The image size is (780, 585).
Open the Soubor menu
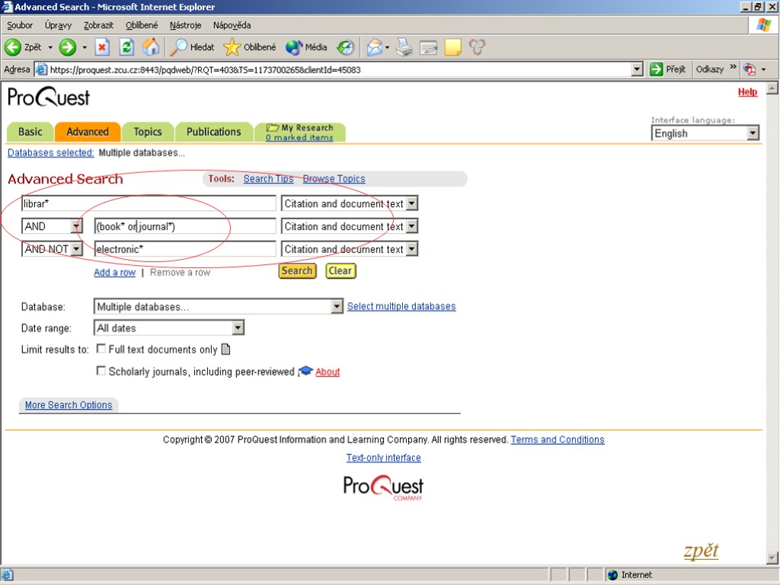point(19,25)
